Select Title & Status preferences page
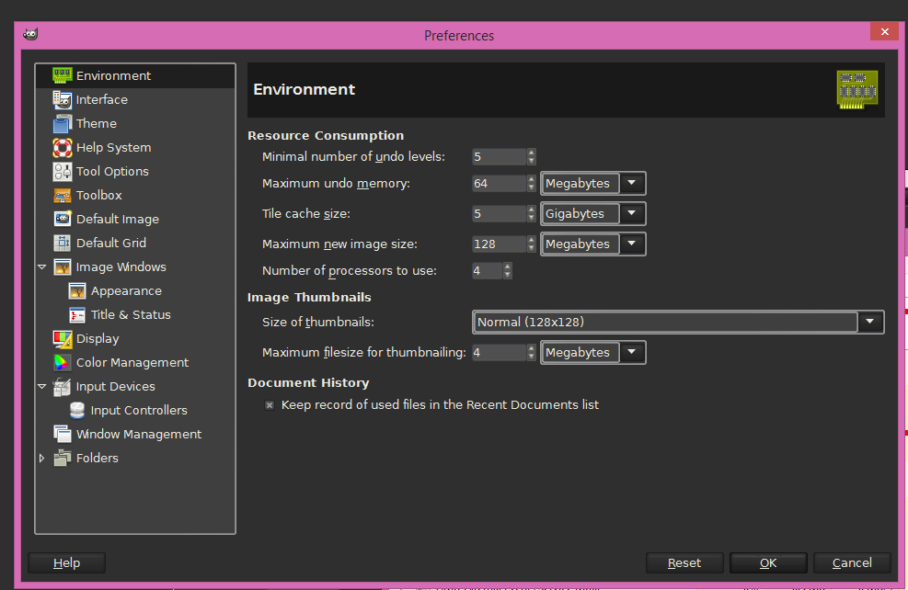This screenshot has height=590, width=908. [x=131, y=314]
